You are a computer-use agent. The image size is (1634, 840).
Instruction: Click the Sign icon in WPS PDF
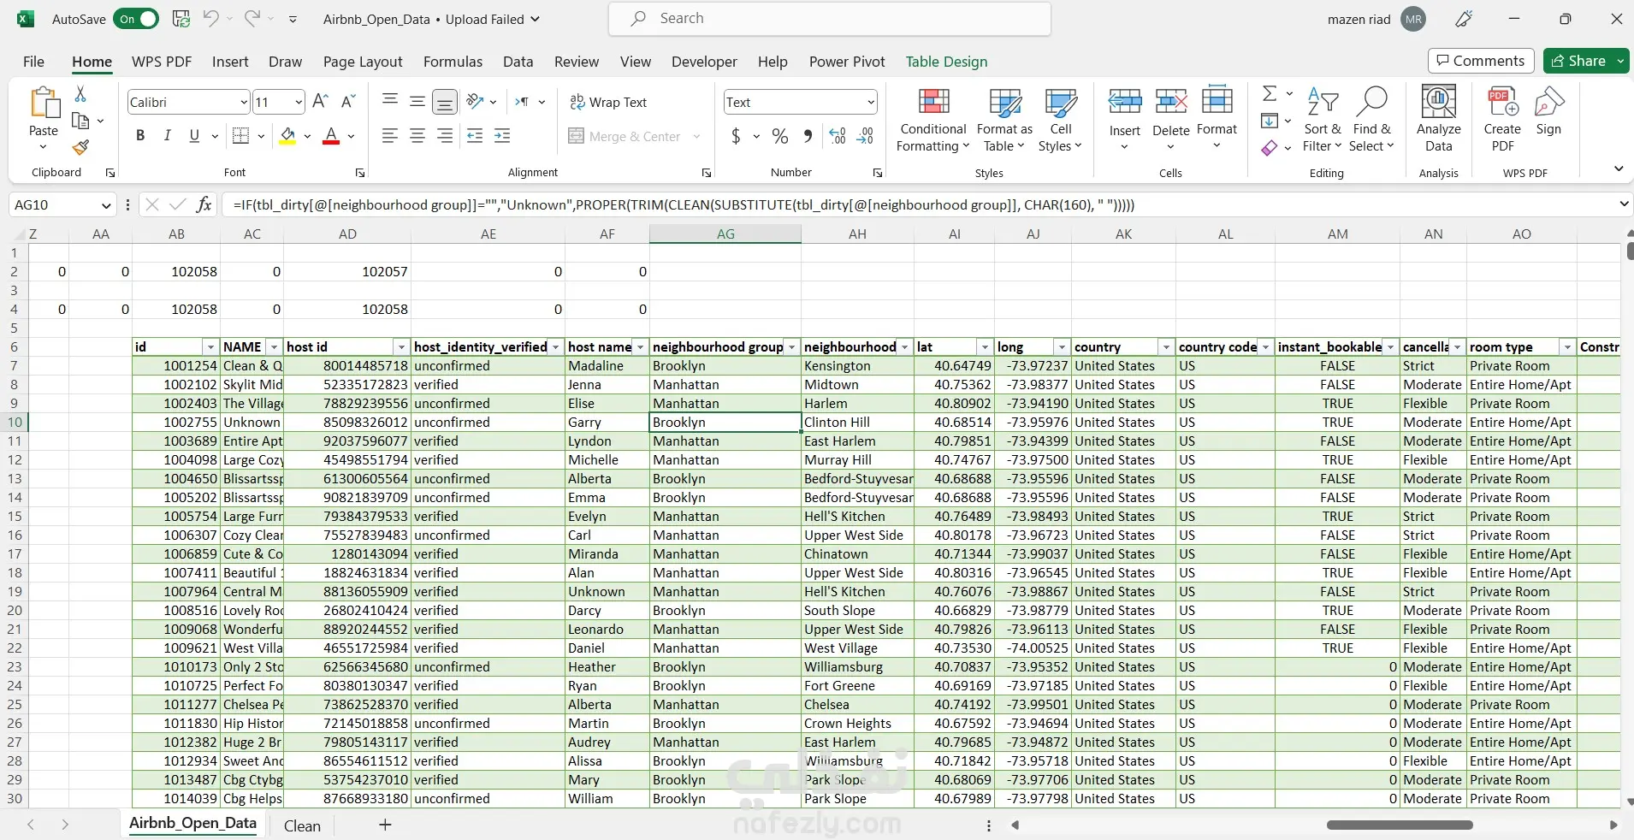pyautogui.click(x=1549, y=111)
